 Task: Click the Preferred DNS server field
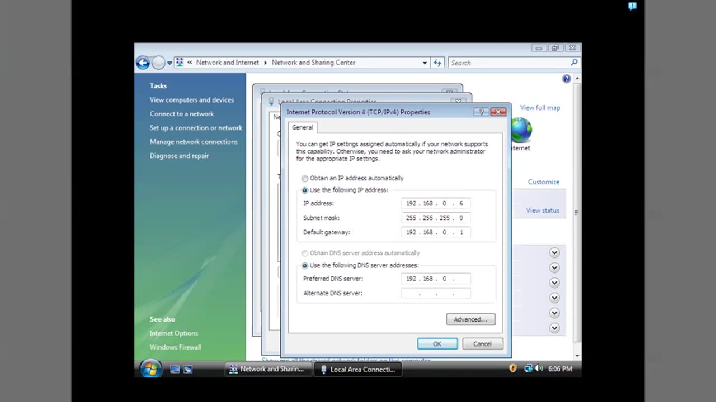(x=436, y=279)
